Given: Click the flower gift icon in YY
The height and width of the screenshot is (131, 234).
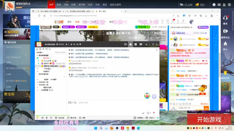Looking at the screenshot, I should [x=154, y=113].
